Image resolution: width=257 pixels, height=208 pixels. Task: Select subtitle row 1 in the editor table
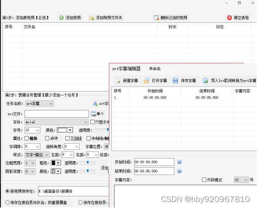184,98
